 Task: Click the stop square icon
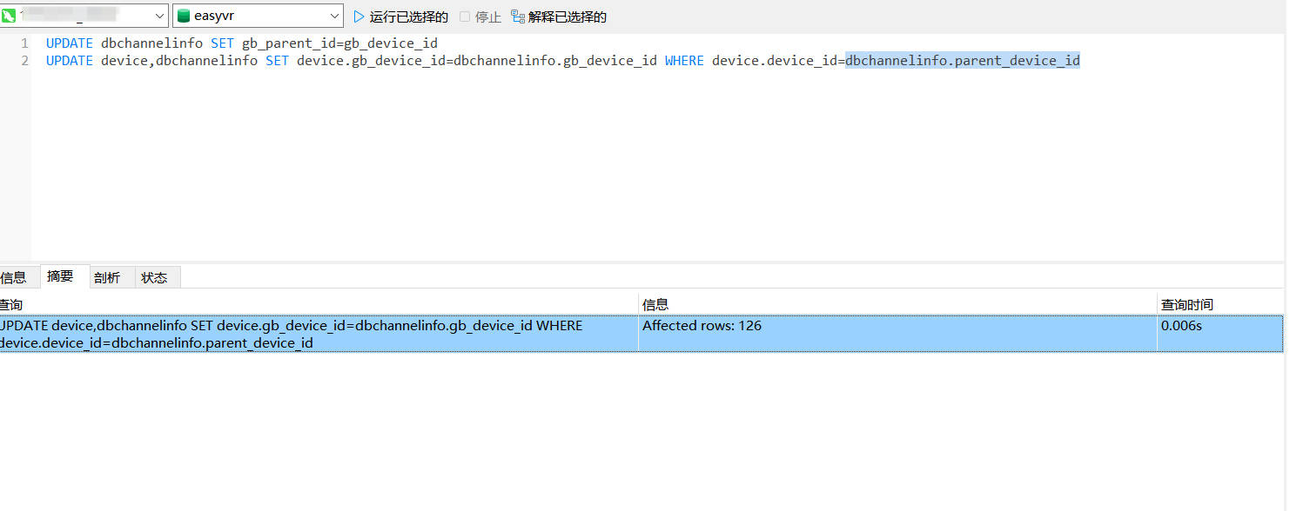(x=465, y=17)
